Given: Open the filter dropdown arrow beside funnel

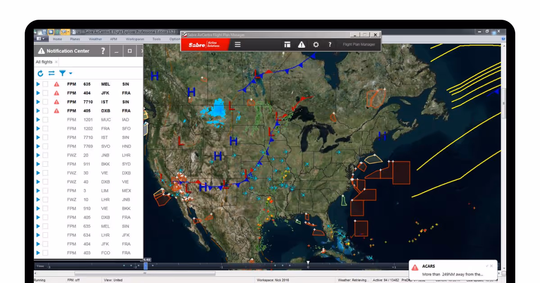Looking at the screenshot, I should 71,74.
